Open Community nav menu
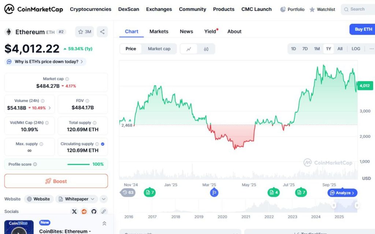 click(192, 9)
